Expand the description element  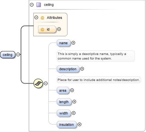click(82, 69)
